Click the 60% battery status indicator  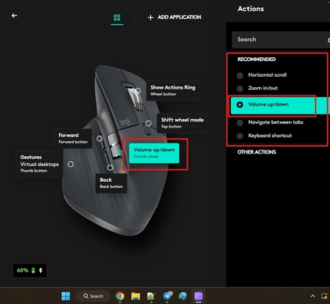click(x=30, y=270)
